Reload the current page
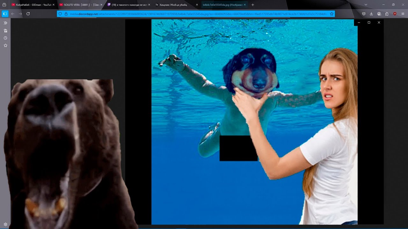This screenshot has height=229, width=408. pos(28,14)
